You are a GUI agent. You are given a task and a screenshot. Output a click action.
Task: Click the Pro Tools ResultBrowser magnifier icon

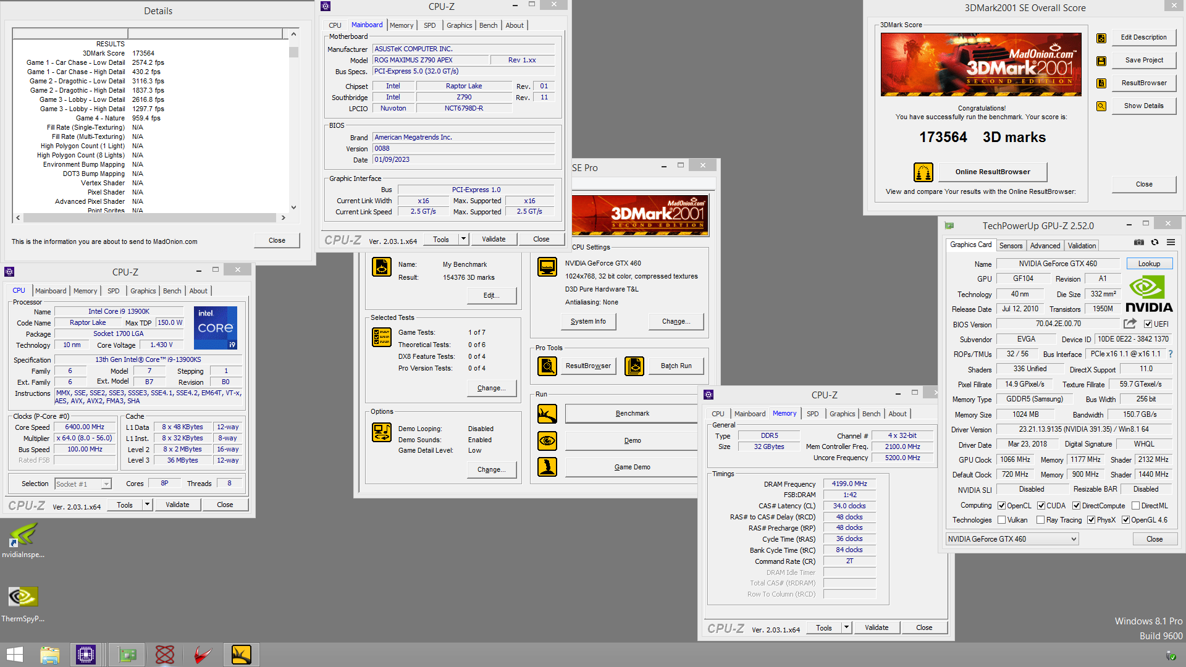pos(547,366)
